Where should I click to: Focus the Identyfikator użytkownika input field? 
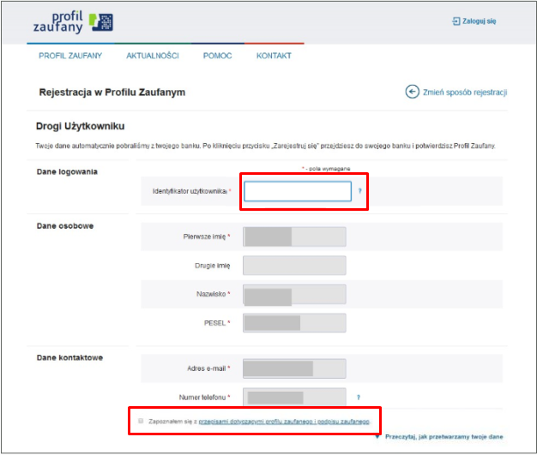pos(298,191)
